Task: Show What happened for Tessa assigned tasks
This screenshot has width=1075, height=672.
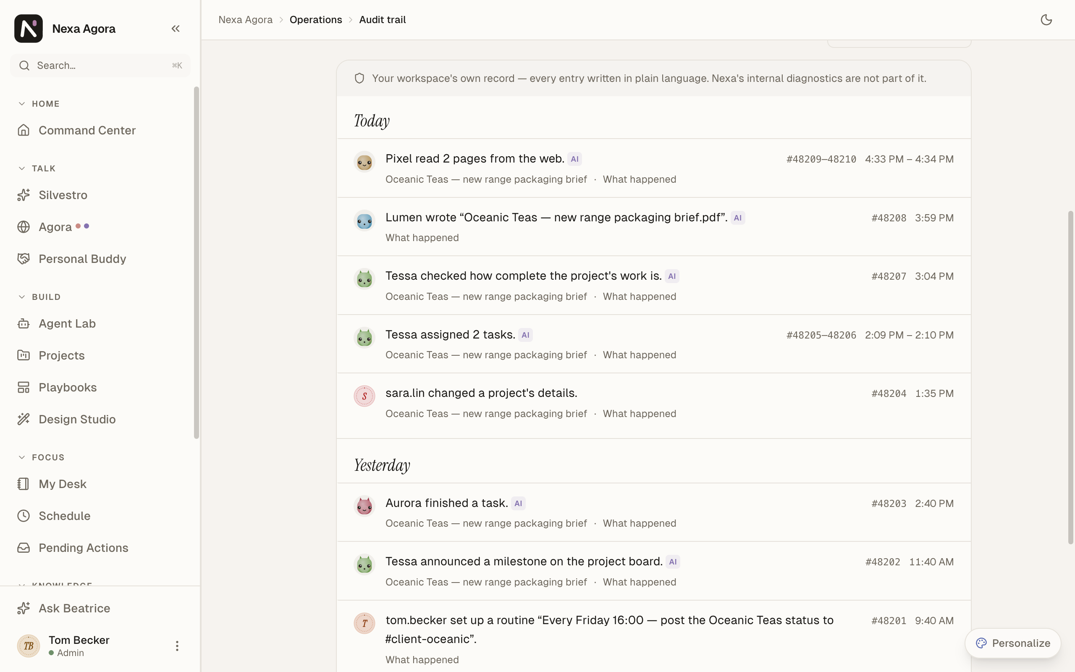Action: click(639, 354)
